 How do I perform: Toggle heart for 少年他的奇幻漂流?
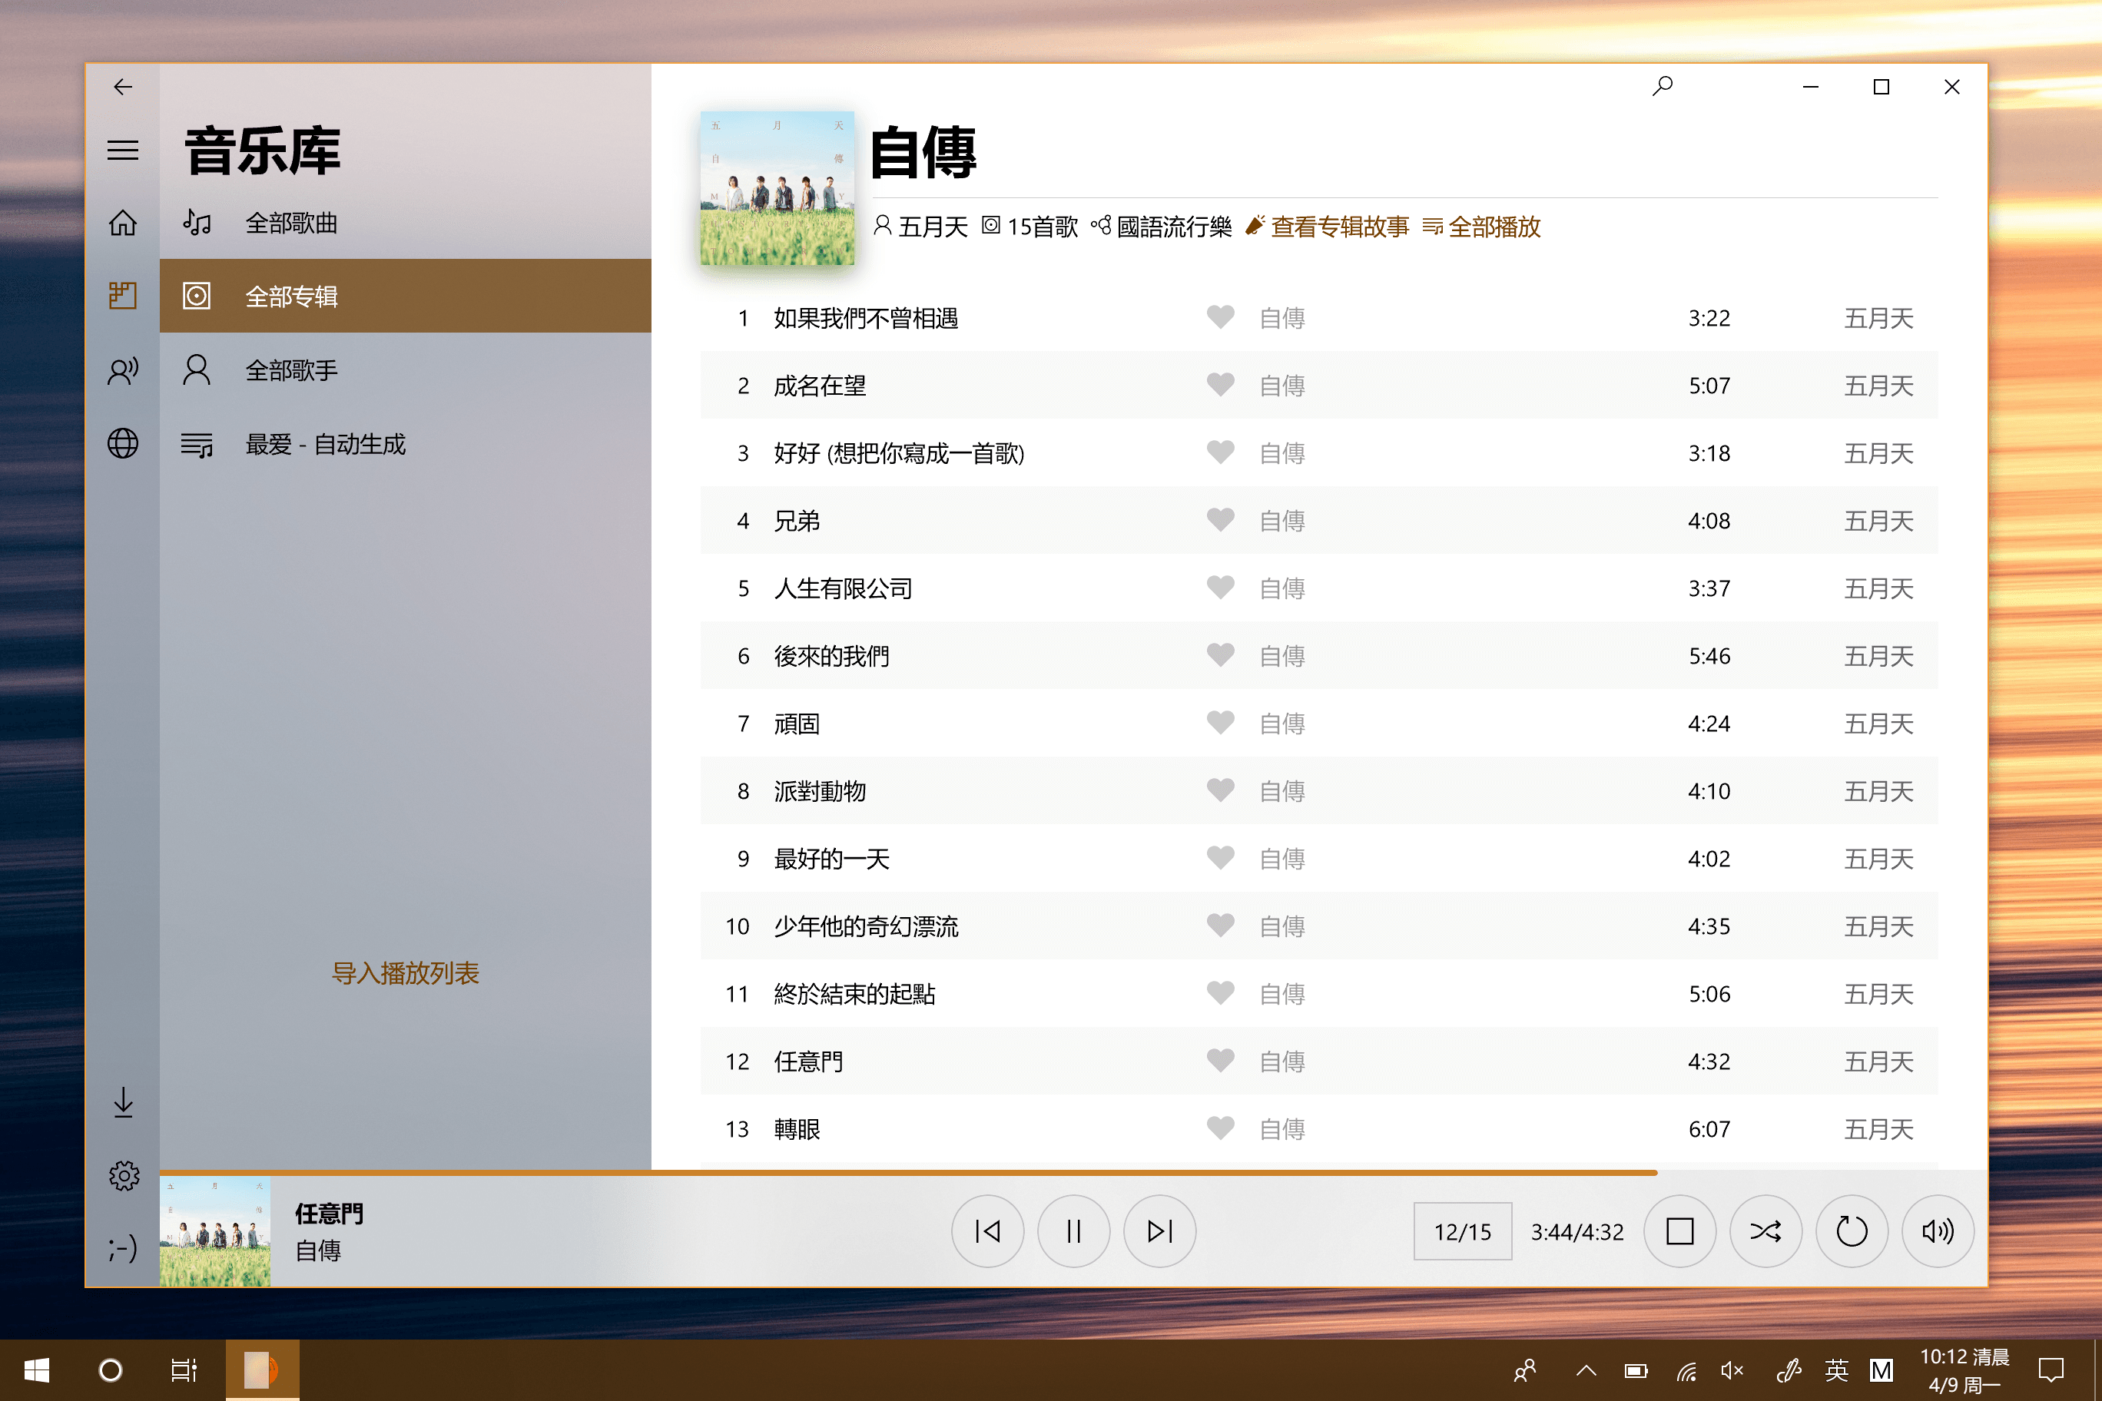point(1220,926)
